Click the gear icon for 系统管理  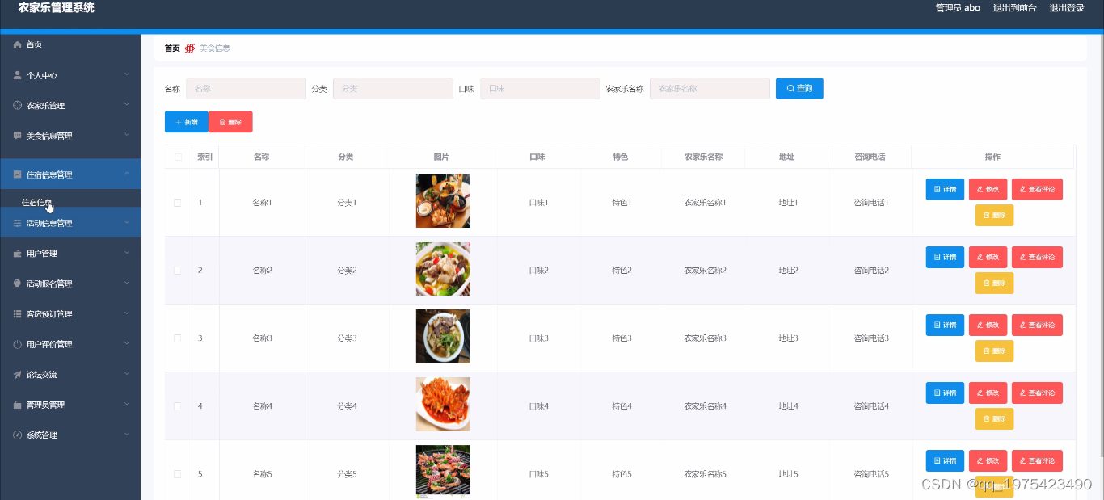[18, 435]
